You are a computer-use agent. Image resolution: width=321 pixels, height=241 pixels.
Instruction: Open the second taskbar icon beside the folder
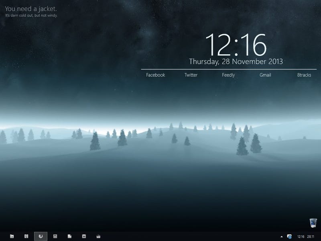[x=26, y=236]
